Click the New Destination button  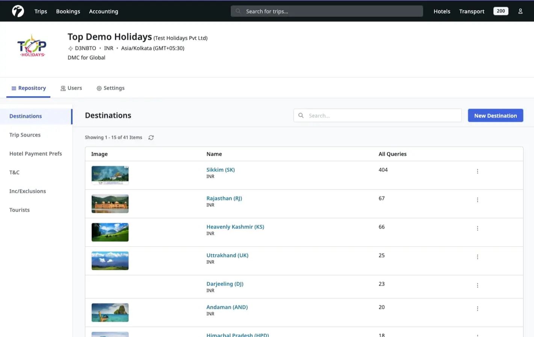[495, 116]
